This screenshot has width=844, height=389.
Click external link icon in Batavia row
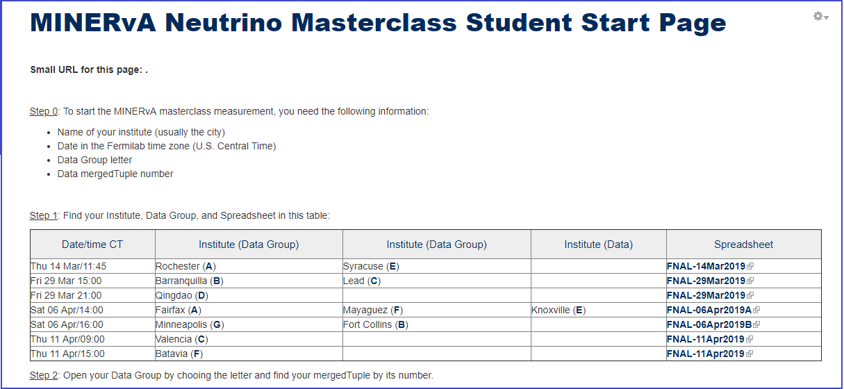pyautogui.click(x=750, y=354)
